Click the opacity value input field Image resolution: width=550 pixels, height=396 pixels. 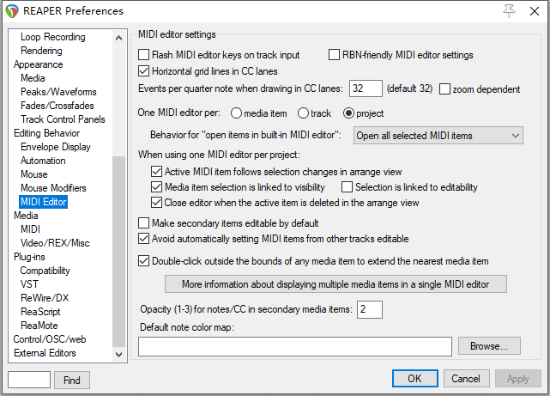pos(370,309)
